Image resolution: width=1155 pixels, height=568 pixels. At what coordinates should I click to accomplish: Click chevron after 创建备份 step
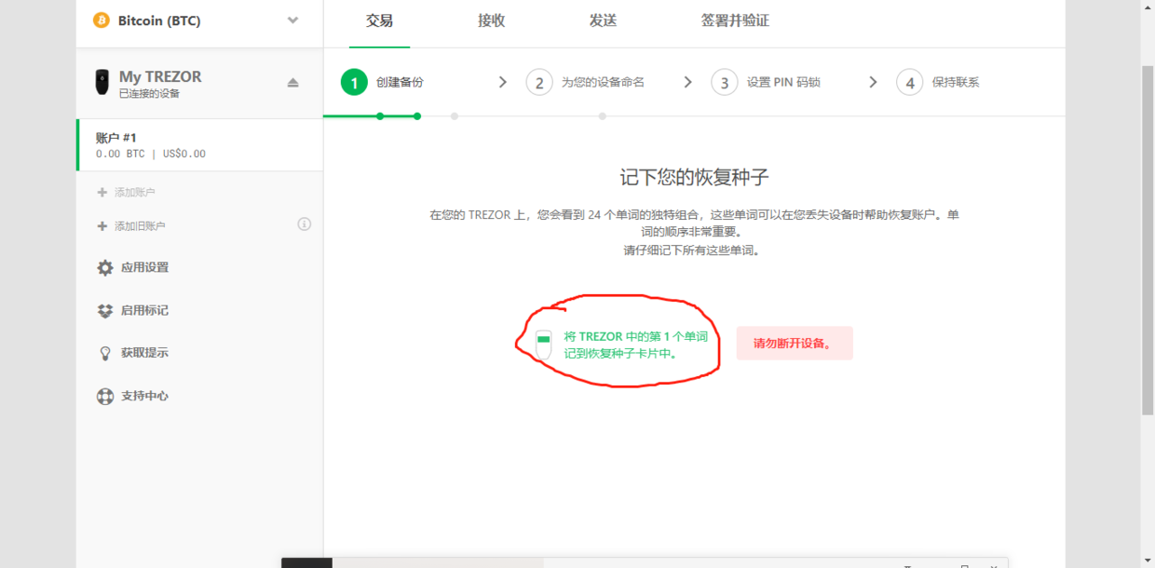pos(503,82)
